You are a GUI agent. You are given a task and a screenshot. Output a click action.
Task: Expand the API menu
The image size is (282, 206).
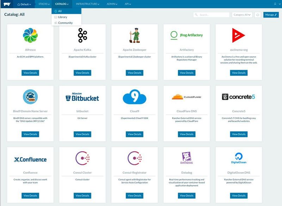pyautogui.click(x=128, y=4)
